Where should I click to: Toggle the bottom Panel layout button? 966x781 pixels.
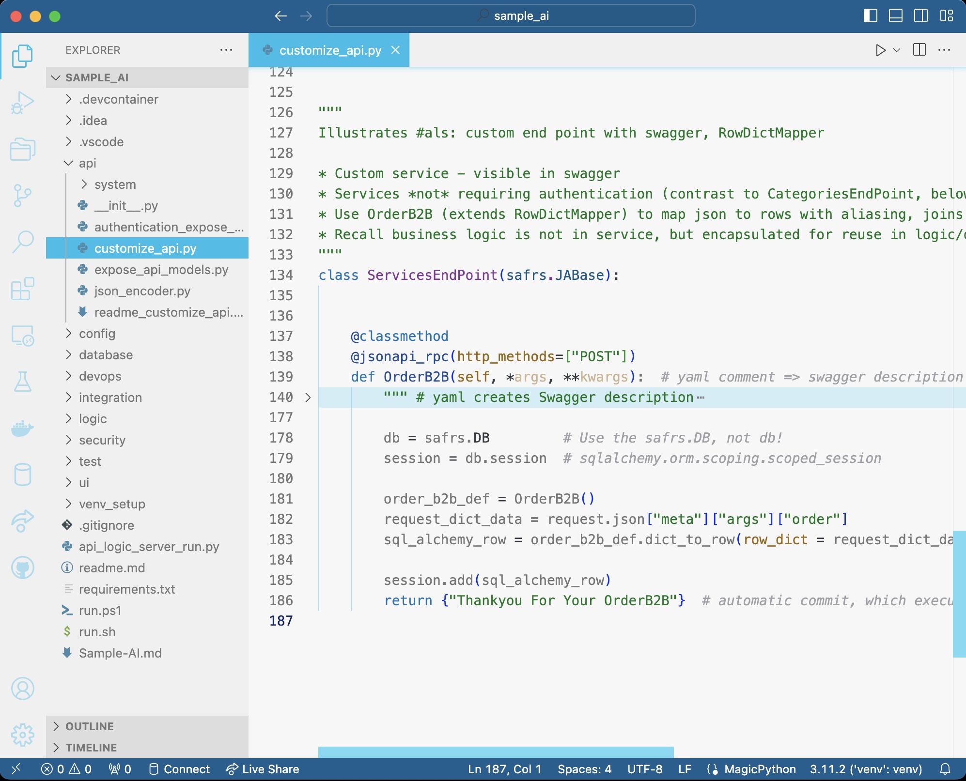pyautogui.click(x=895, y=16)
